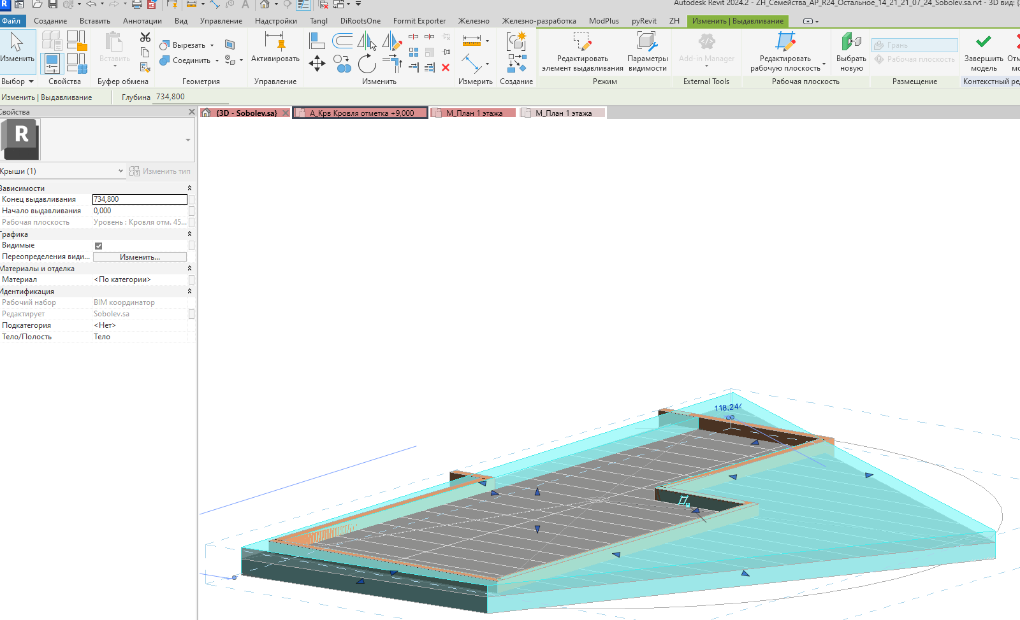
Task: Open DiRootsOne ribbon tab
Action: point(360,21)
